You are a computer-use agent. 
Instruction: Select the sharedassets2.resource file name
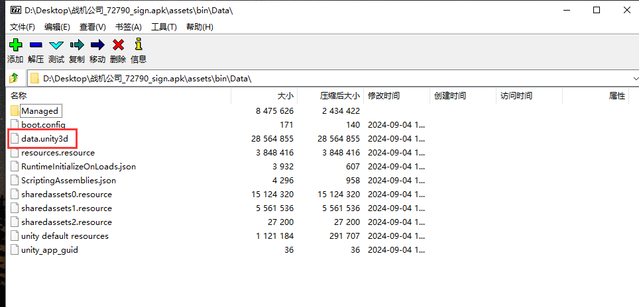(66, 222)
